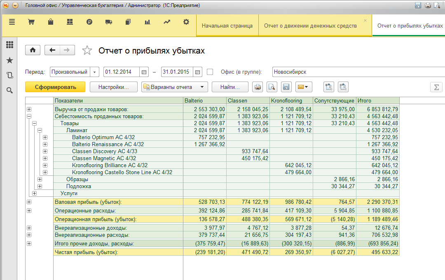The height and width of the screenshot is (280, 445).
Task: Open the ruble coin finance section
Action: point(89,22)
